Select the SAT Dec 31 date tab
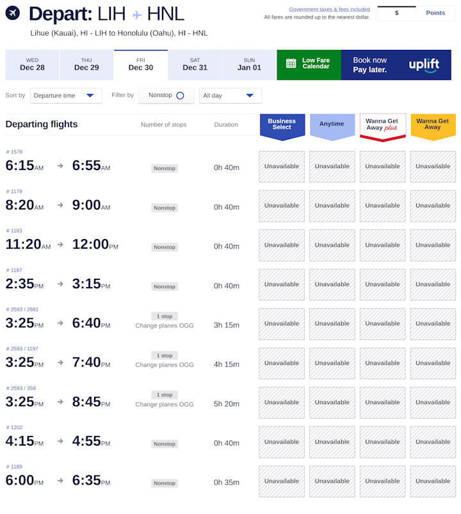This screenshot has height=514, width=461. [x=195, y=65]
